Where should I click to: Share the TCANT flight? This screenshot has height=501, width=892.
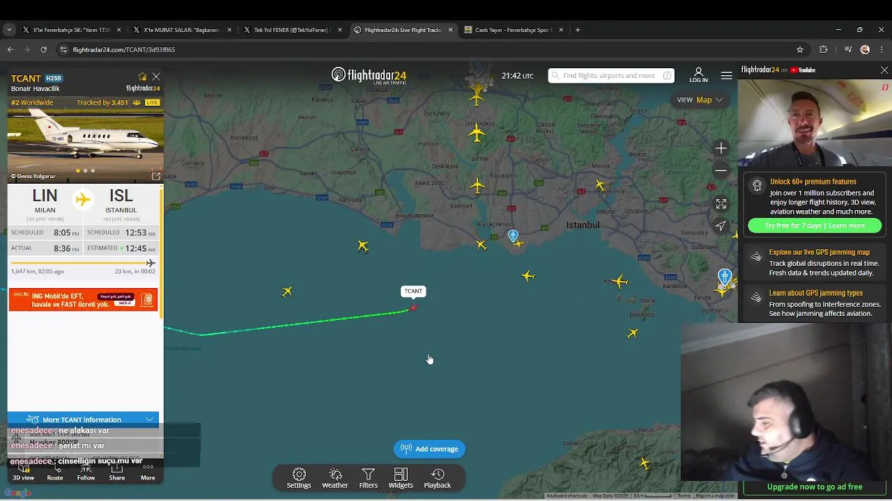click(x=117, y=473)
